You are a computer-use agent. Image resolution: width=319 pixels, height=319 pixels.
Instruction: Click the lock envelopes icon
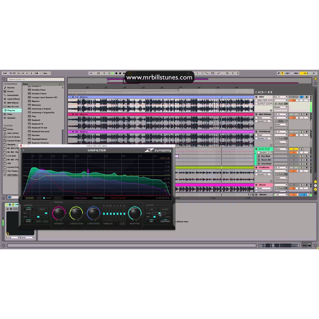270,92
